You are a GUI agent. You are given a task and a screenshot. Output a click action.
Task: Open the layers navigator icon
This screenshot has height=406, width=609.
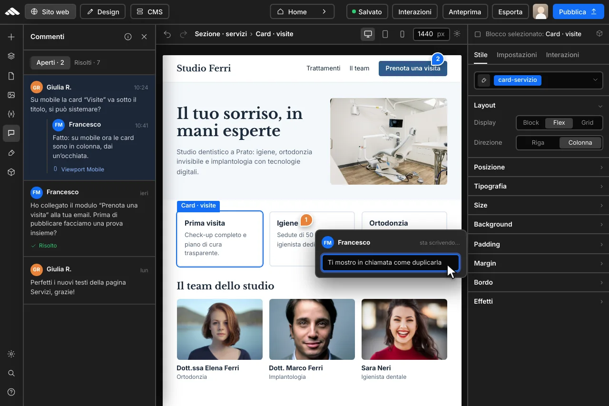(11, 56)
